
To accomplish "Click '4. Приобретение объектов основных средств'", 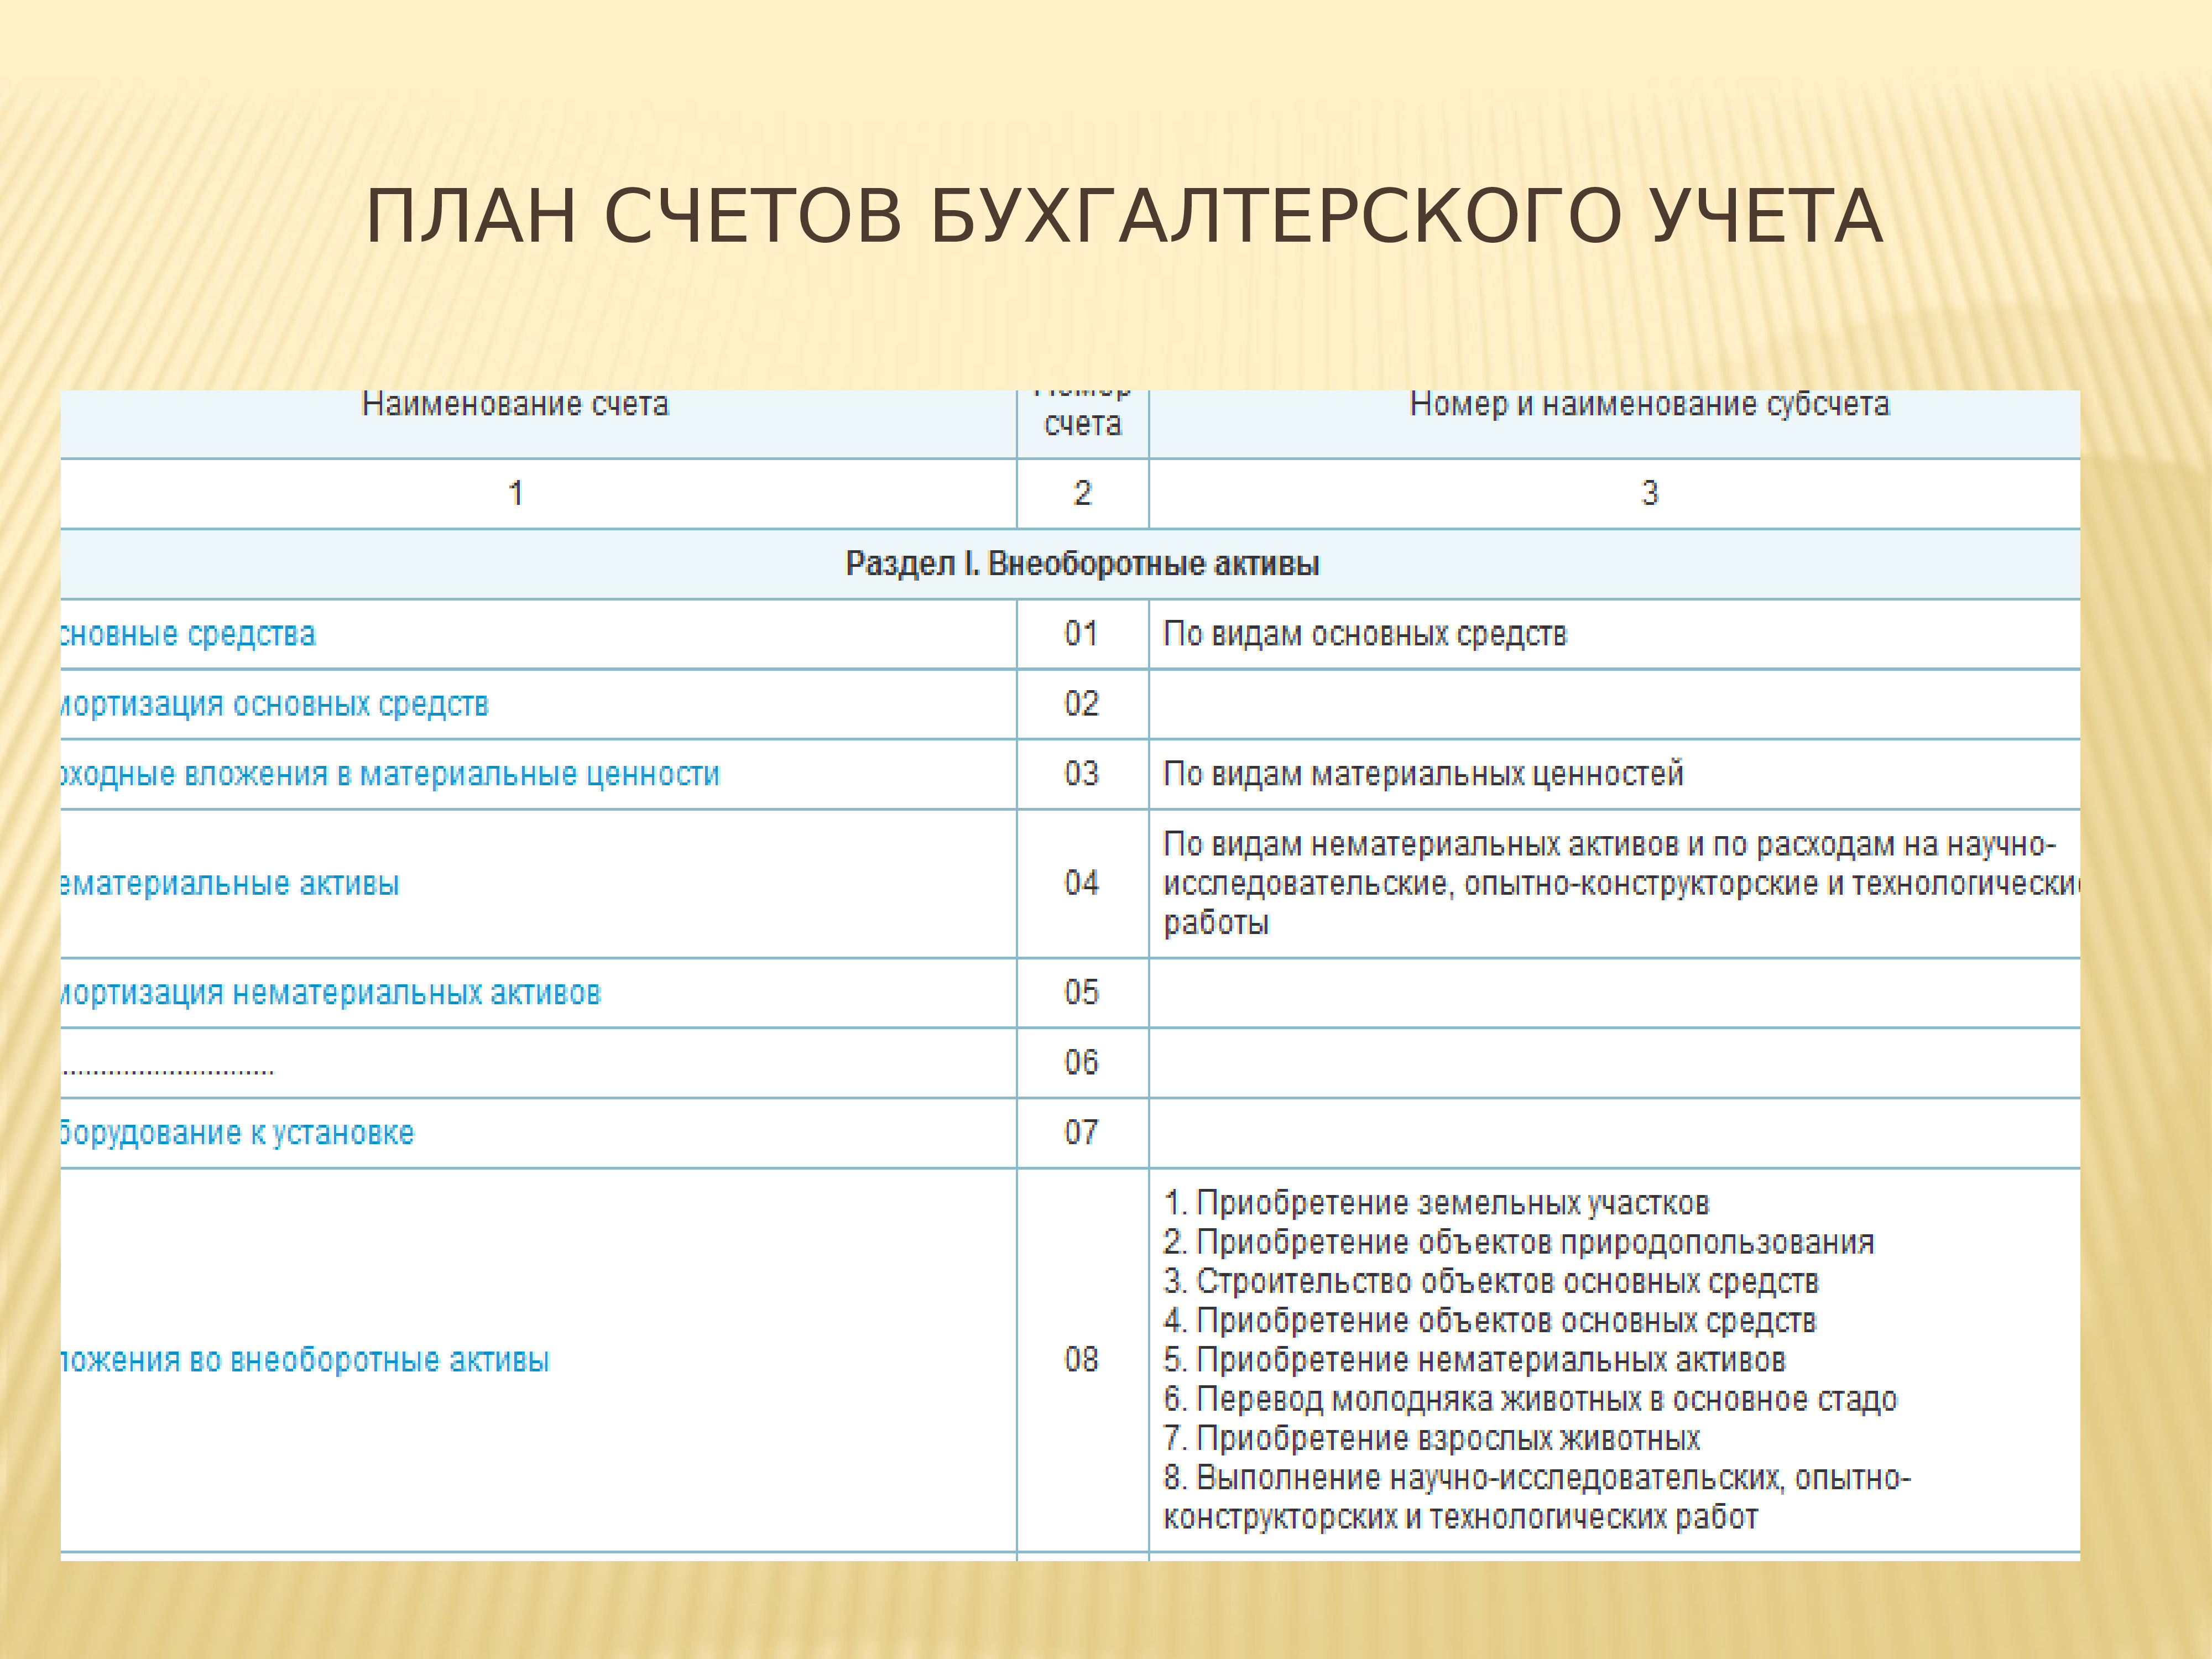I will (x=1489, y=1321).
